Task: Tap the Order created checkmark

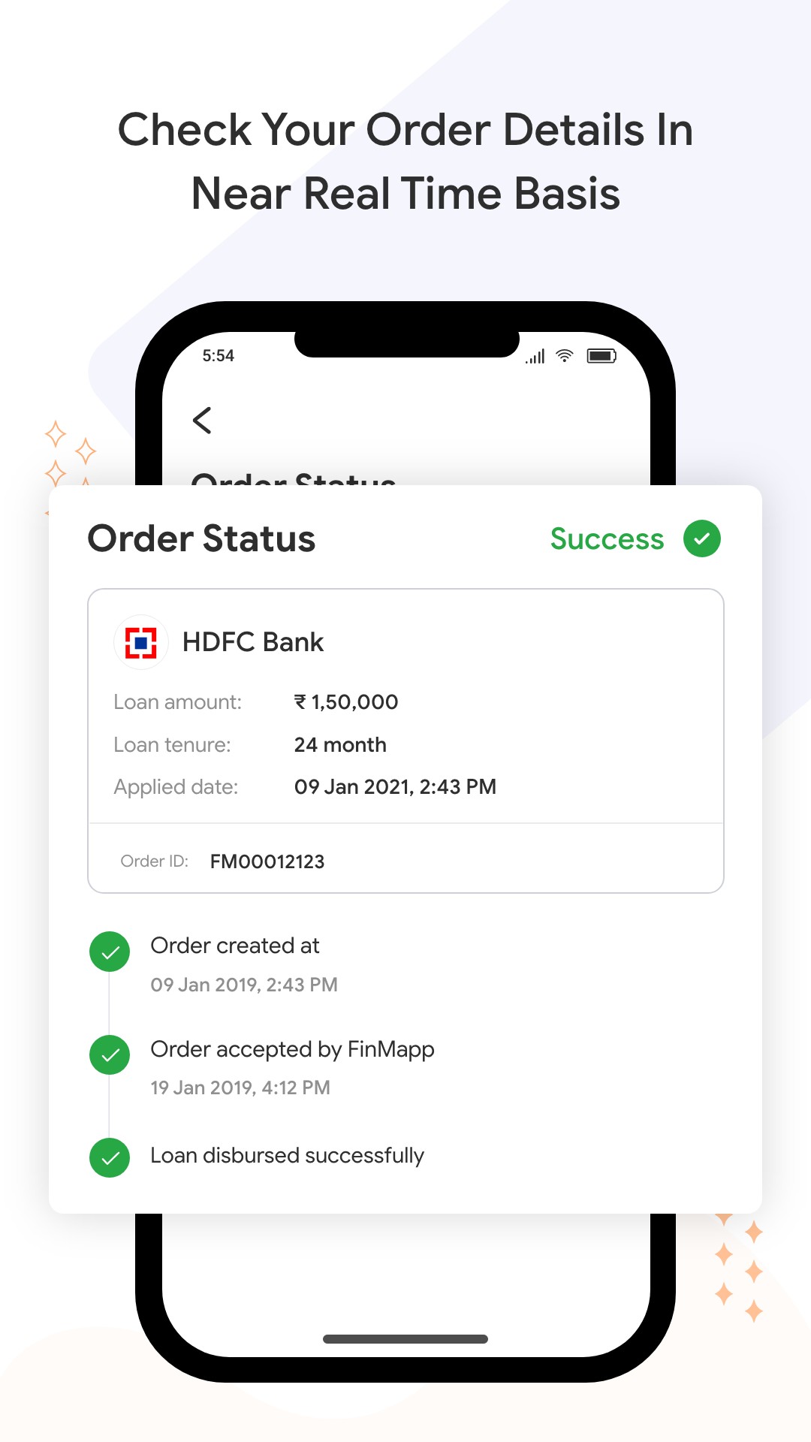Action: pos(110,952)
